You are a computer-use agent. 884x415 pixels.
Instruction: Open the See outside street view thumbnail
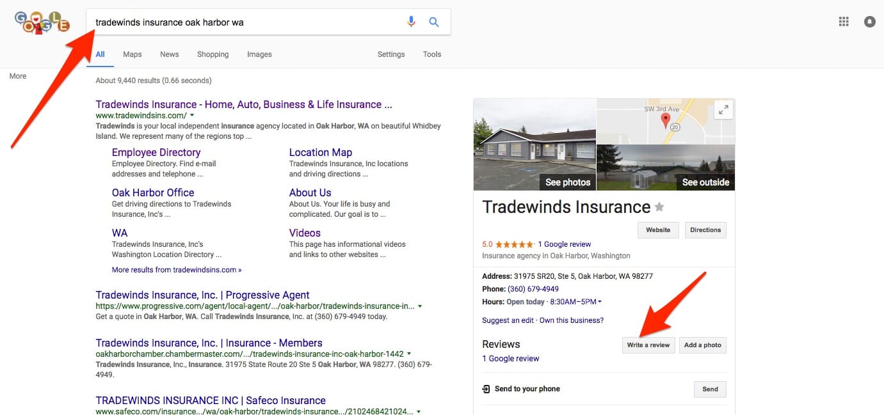666,168
